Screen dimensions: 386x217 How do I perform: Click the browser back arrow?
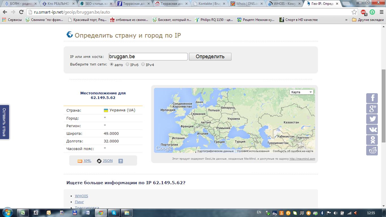coord(5,12)
